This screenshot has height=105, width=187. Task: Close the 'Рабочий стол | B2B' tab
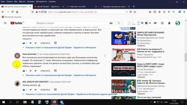(96, 7)
